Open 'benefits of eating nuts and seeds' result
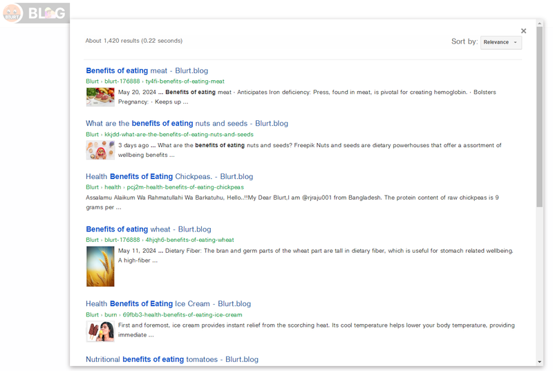This screenshot has height=371, width=553. click(x=187, y=124)
